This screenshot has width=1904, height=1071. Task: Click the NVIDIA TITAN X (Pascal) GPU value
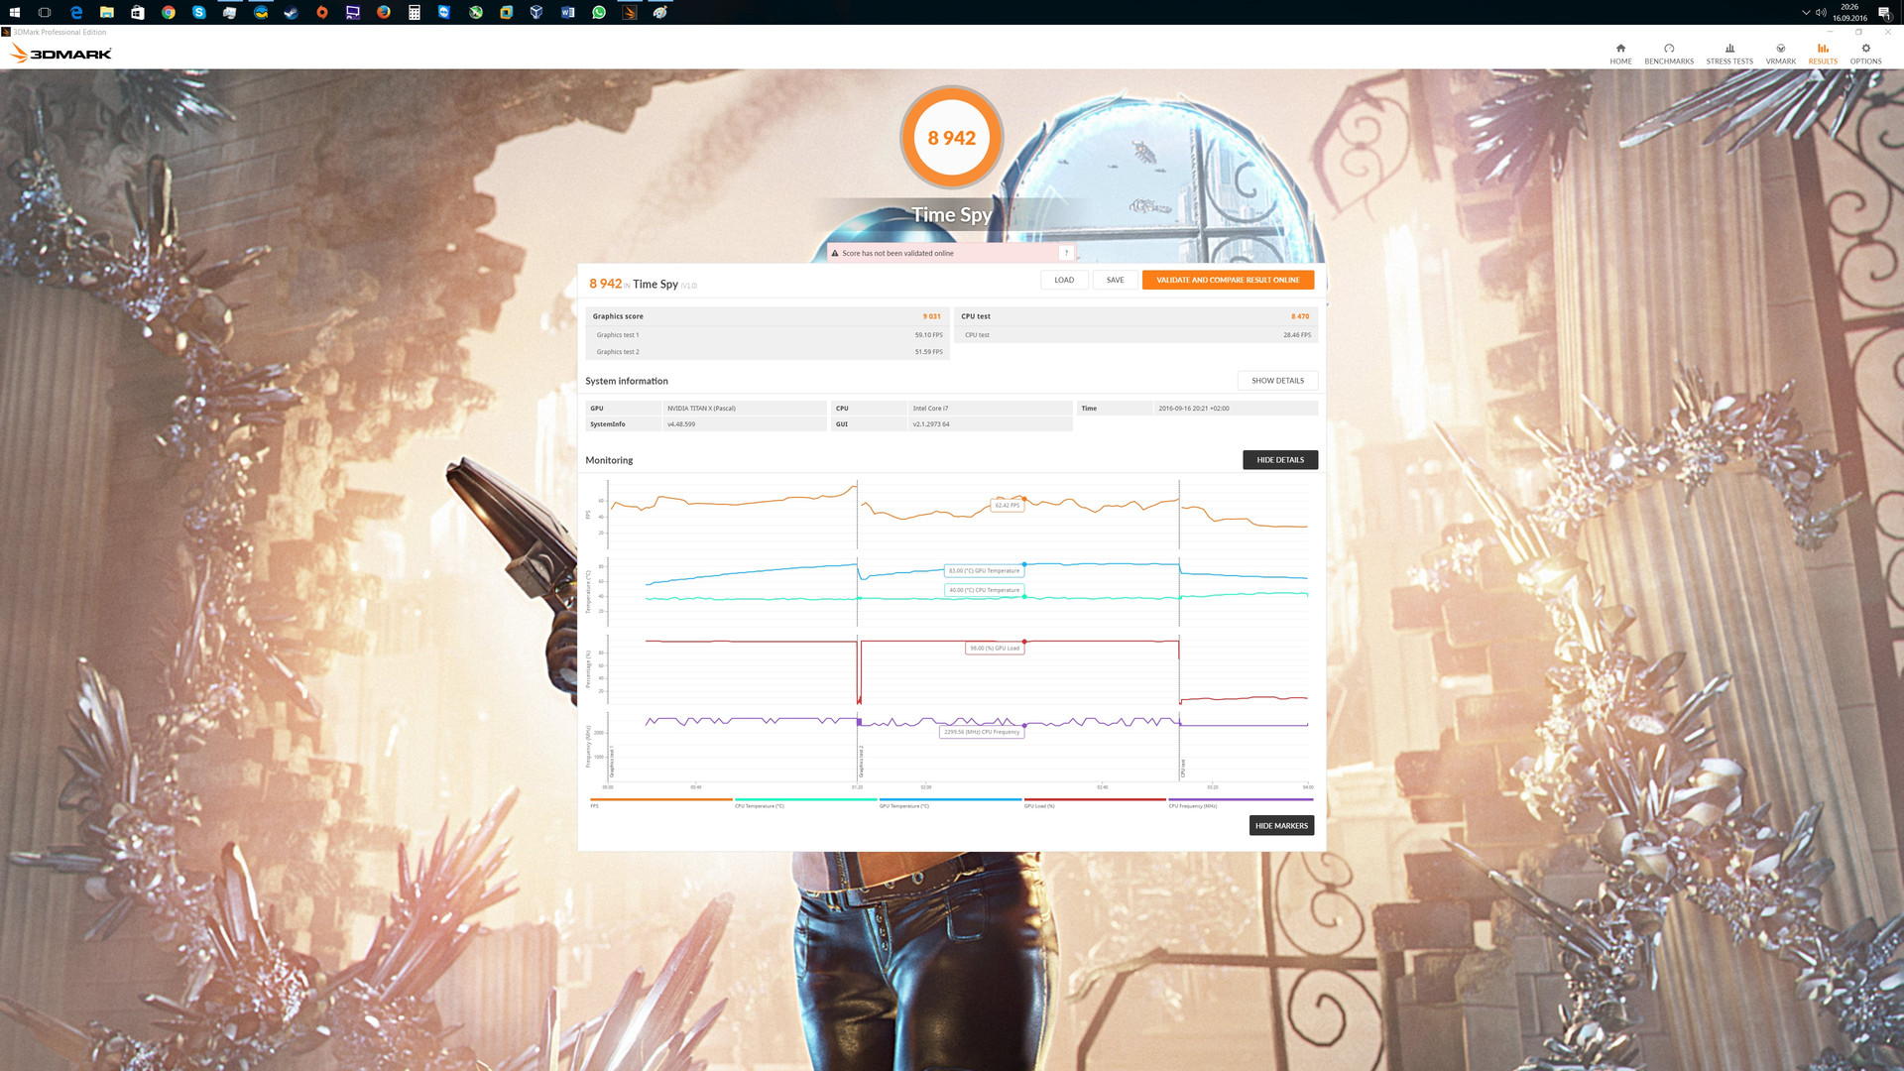pyautogui.click(x=701, y=409)
